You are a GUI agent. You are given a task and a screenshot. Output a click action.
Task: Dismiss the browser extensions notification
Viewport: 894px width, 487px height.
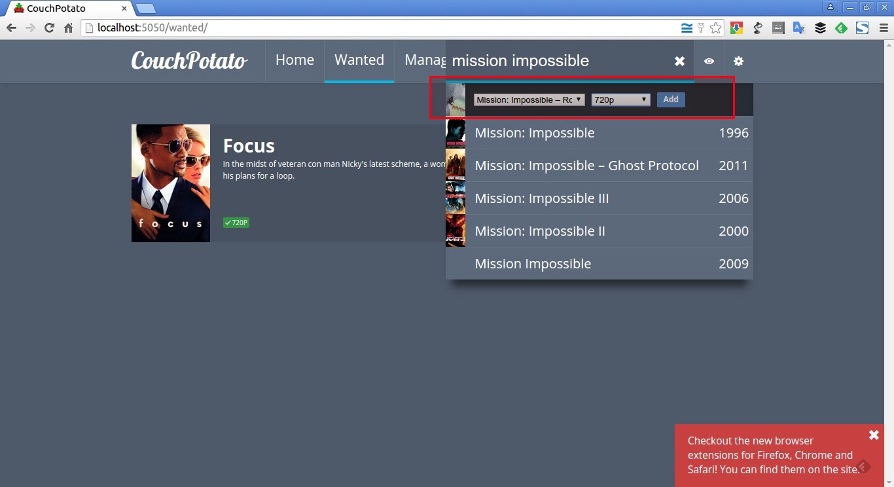click(x=874, y=435)
